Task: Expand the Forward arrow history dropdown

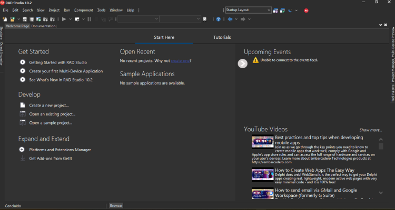Action: 250,19
